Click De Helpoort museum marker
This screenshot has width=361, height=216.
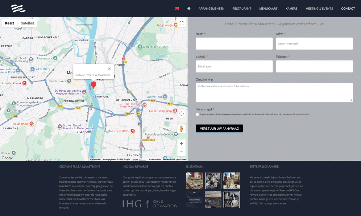coord(84,92)
